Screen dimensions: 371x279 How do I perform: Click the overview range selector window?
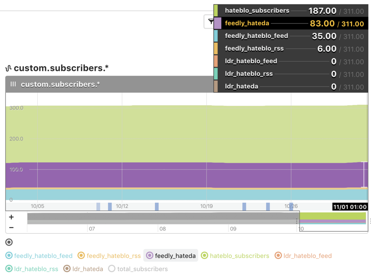pyautogui.click(x=333, y=221)
